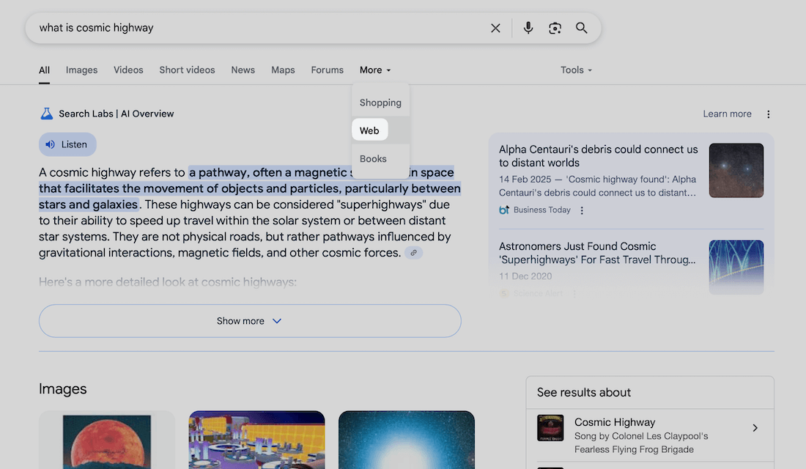Screen dimensions: 806x469
Task: Click into the search query text field
Action: [256, 28]
